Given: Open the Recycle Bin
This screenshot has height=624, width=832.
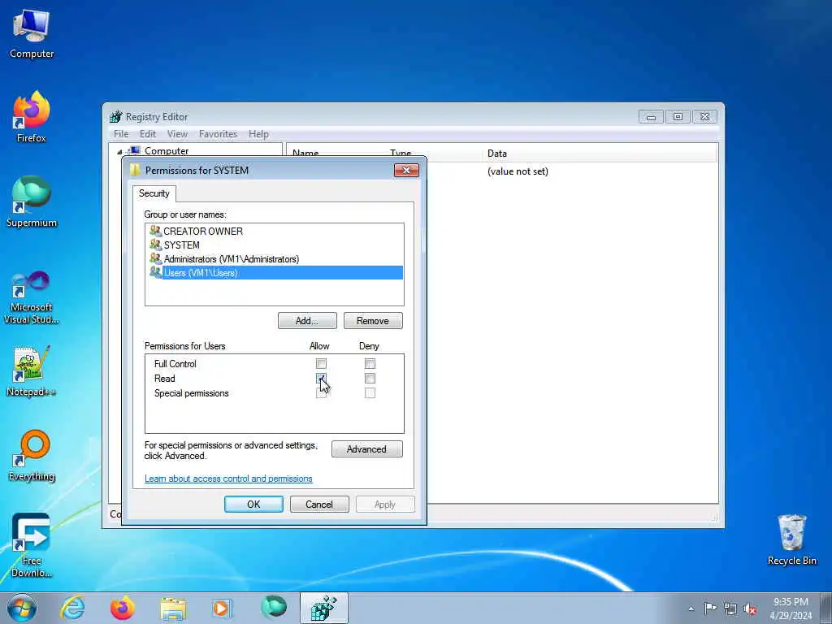Looking at the screenshot, I should click(791, 539).
